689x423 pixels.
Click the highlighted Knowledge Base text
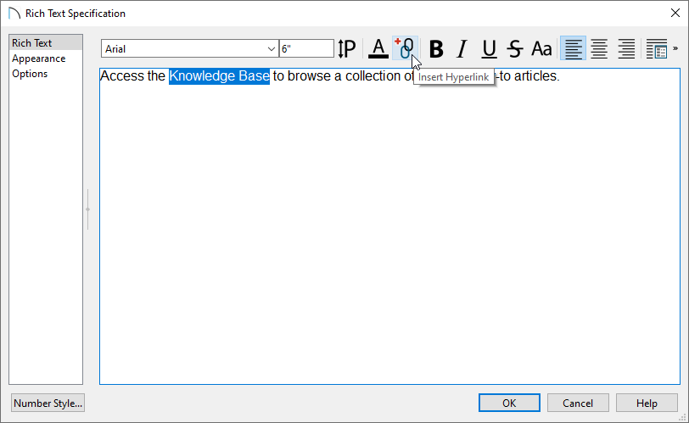[x=219, y=76]
